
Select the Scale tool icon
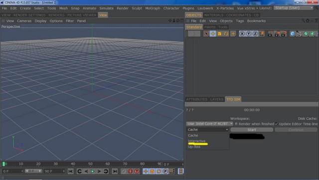219,34
